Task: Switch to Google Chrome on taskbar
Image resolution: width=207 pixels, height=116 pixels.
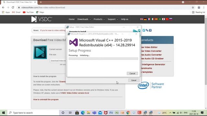Action: pos(128,113)
